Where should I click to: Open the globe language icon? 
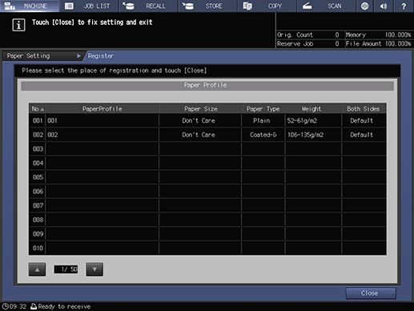[x=364, y=6]
